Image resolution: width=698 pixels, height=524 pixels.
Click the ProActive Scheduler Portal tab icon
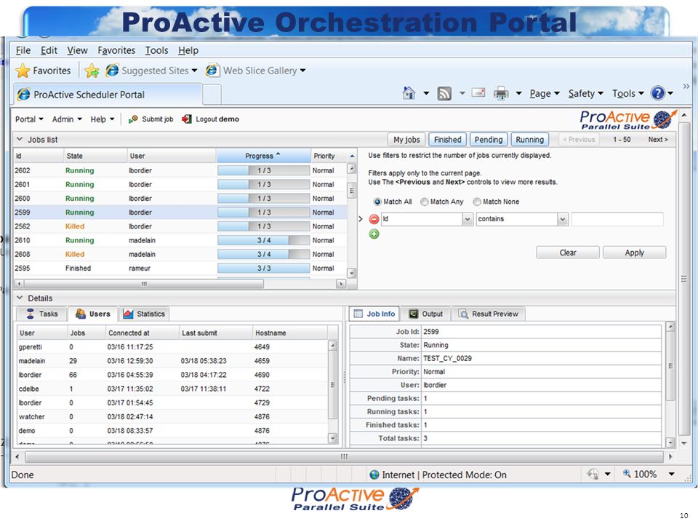tap(23, 95)
